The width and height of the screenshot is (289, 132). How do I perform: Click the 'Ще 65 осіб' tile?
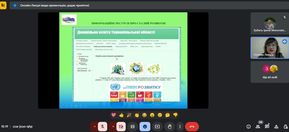click(x=269, y=72)
